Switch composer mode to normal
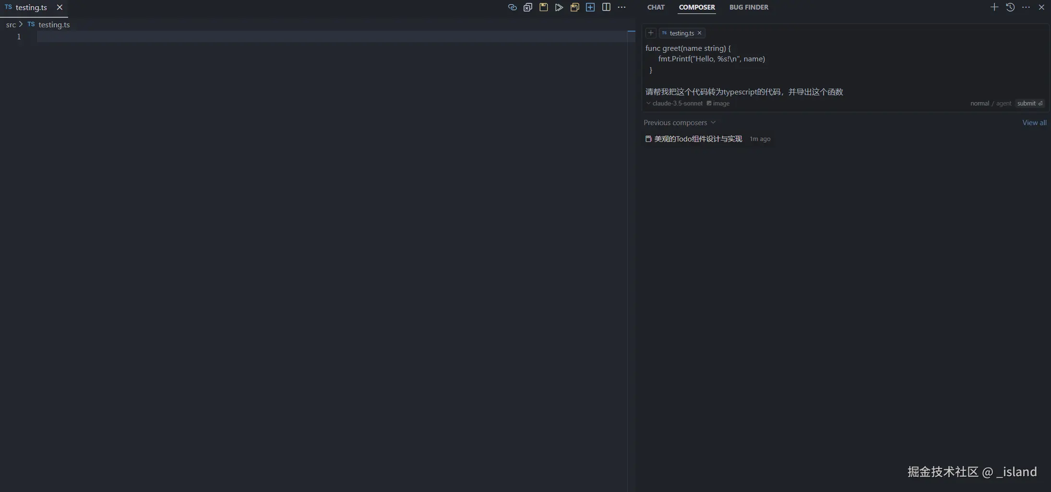This screenshot has height=492, width=1051. (x=979, y=104)
